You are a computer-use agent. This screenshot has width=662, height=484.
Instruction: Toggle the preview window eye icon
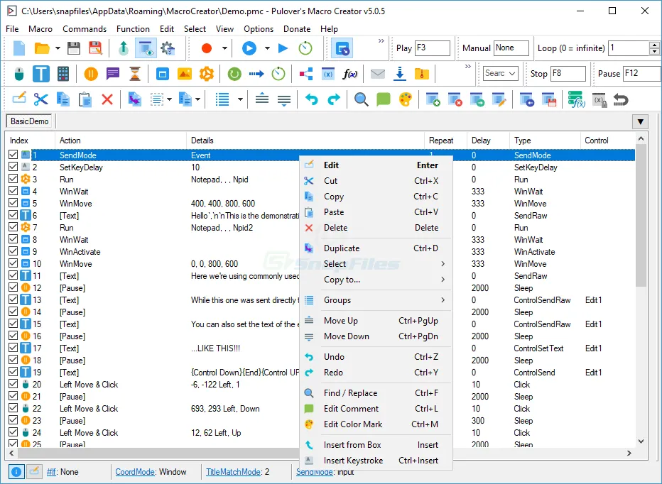[x=146, y=48]
